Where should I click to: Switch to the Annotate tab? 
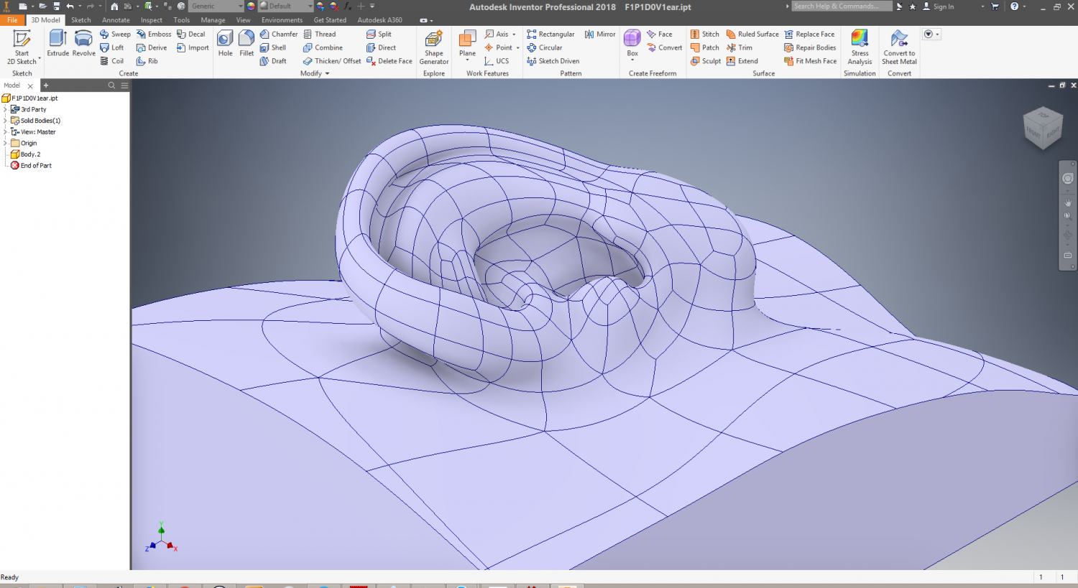(116, 20)
